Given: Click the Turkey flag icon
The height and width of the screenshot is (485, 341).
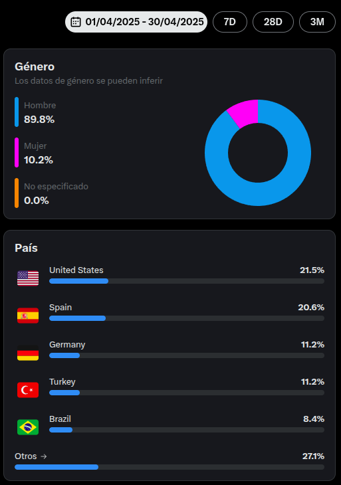Looking at the screenshot, I should click(28, 390).
